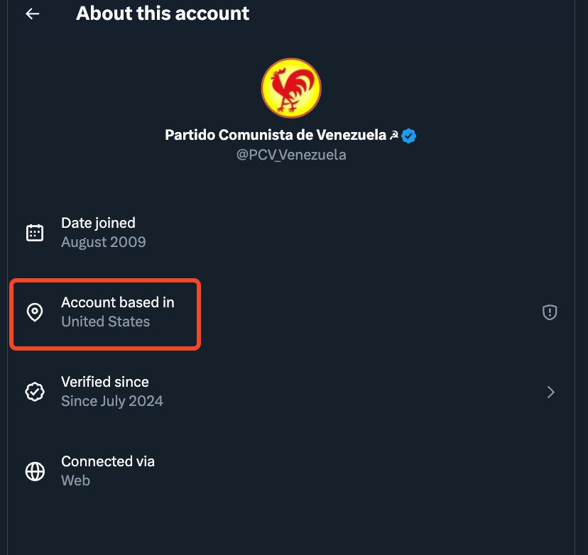
Task: Open the @PCV_Venezuela handle
Action: coord(291,154)
